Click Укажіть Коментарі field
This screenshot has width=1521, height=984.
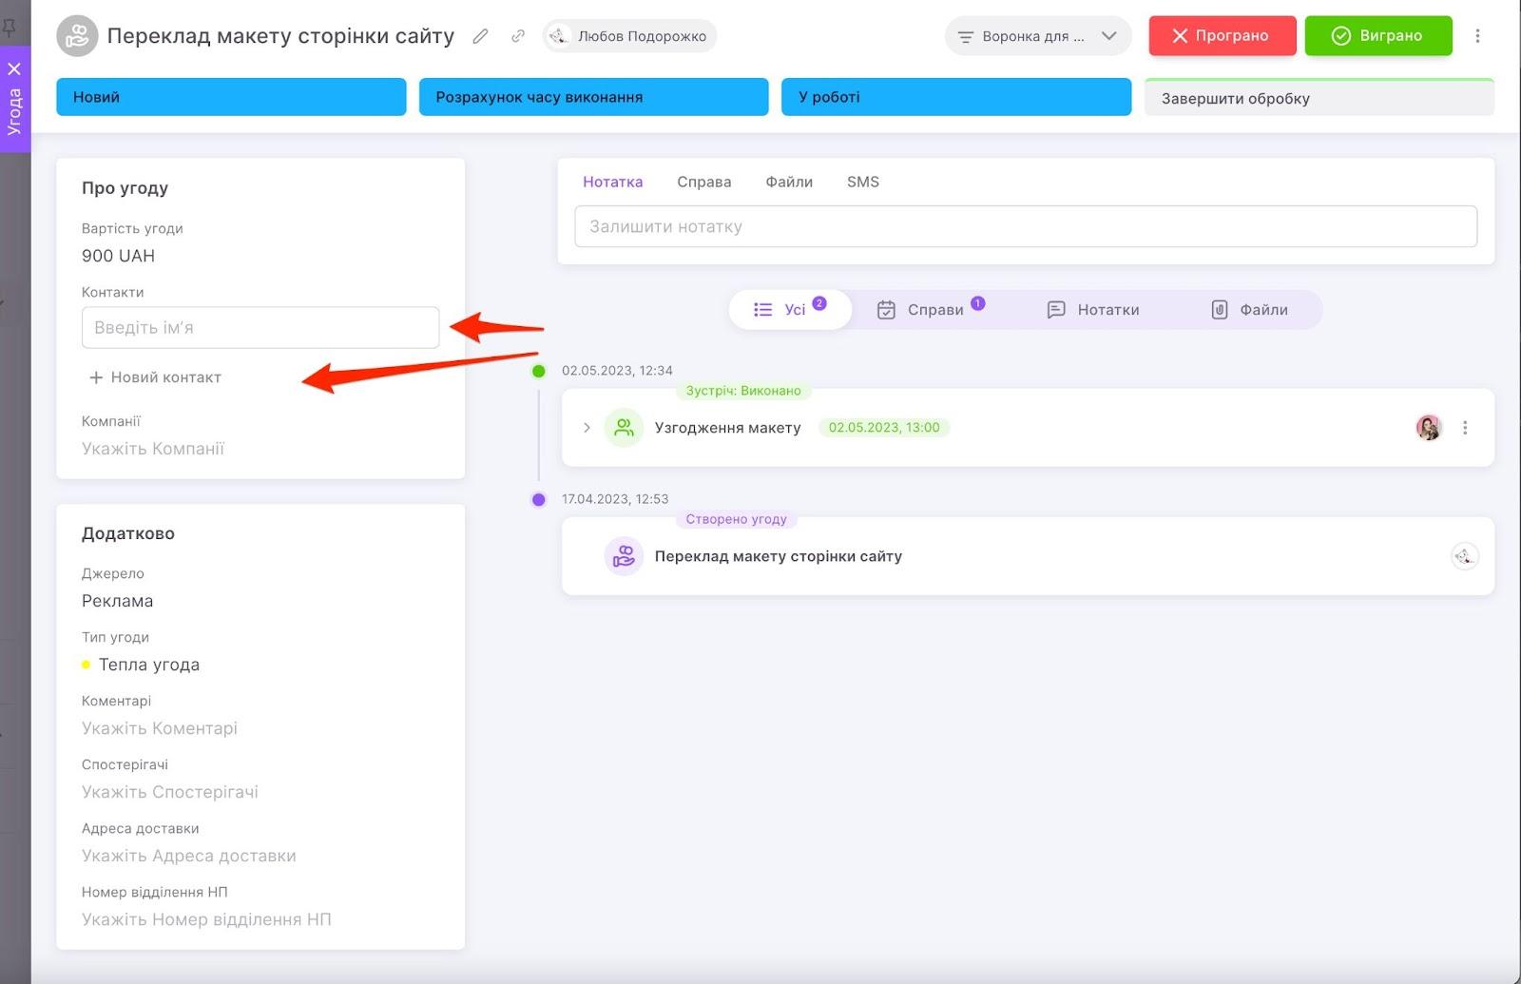pos(160,728)
